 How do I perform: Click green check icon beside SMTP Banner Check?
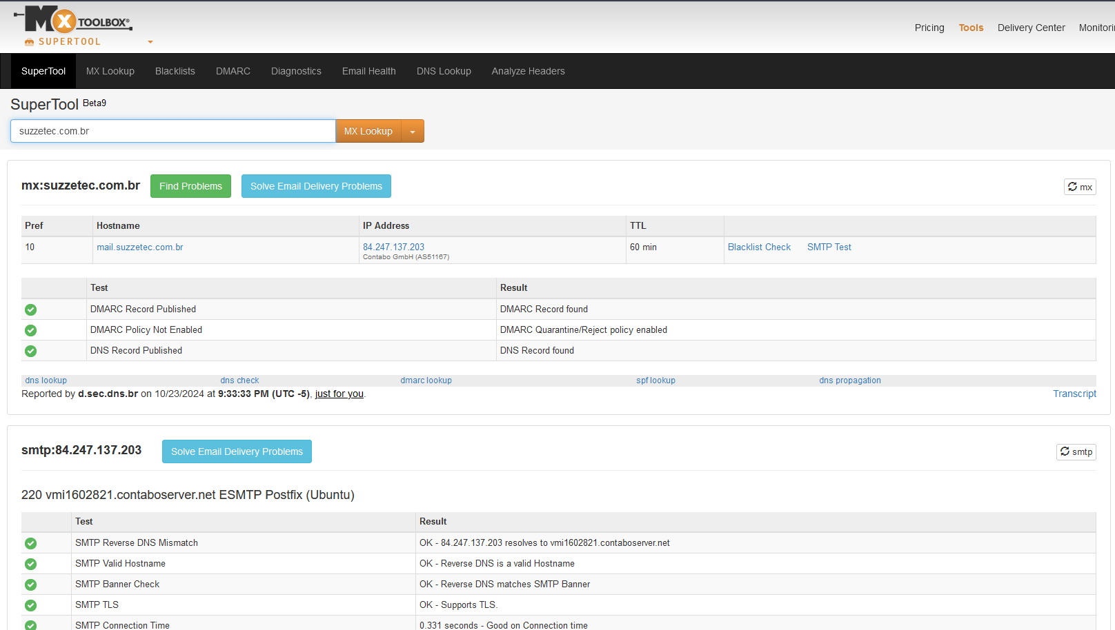30,585
